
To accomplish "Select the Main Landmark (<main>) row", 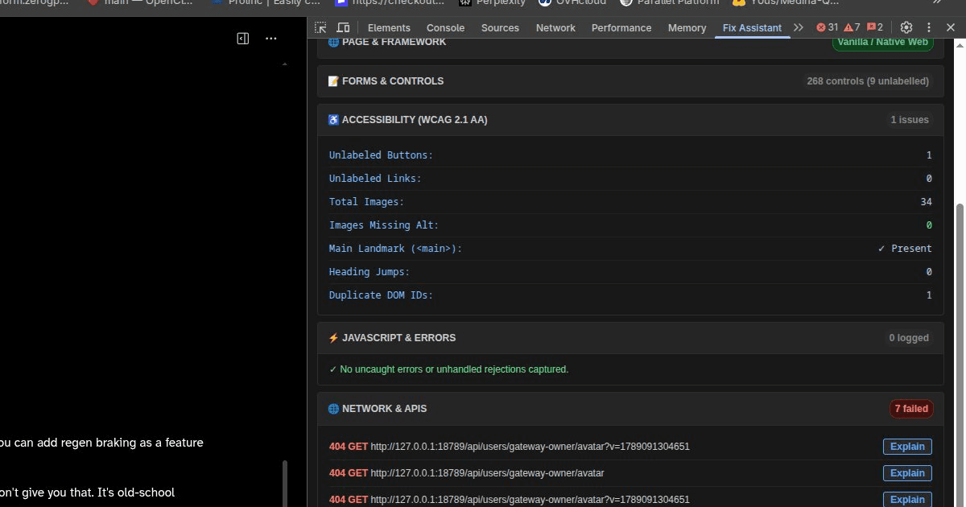I will pyautogui.click(x=630, y=249).
